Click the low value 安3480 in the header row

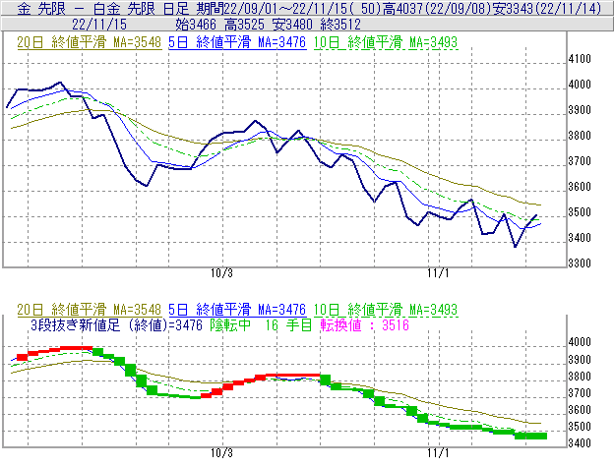tap(292, 25)
